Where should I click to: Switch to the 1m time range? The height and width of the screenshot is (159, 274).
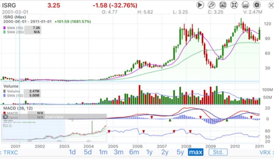[103, 153]
